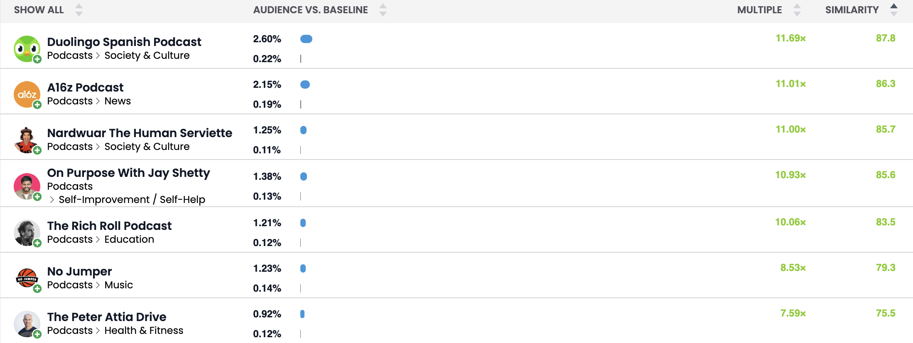Click the blue audience bar for A16z
Screen dimensions: 913x343
point(305,85)
